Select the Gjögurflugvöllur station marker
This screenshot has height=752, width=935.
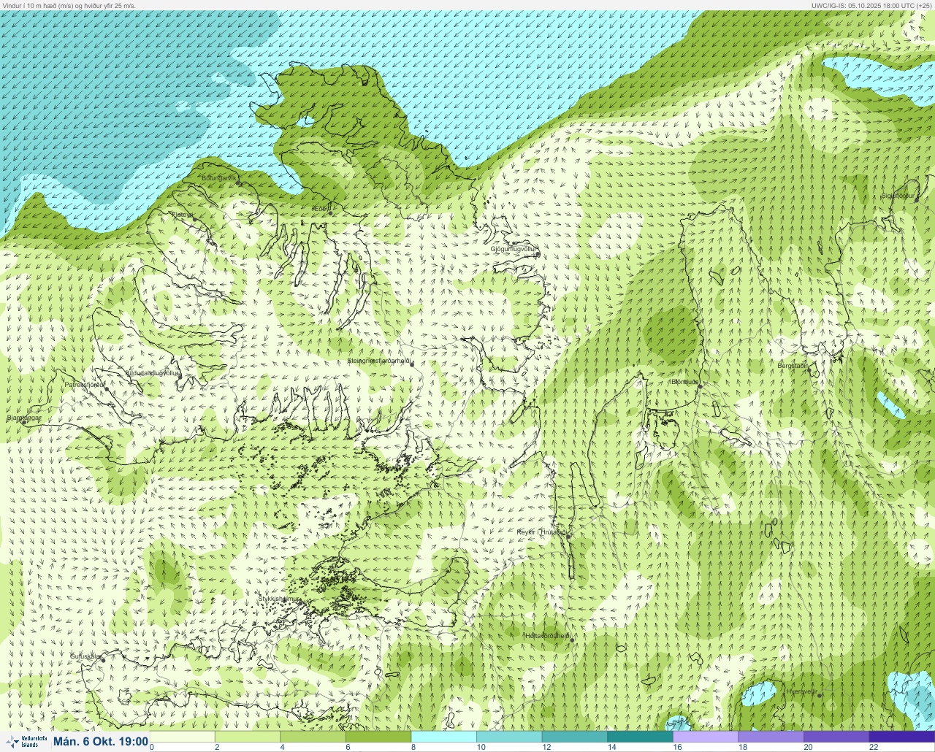(538, 254)
